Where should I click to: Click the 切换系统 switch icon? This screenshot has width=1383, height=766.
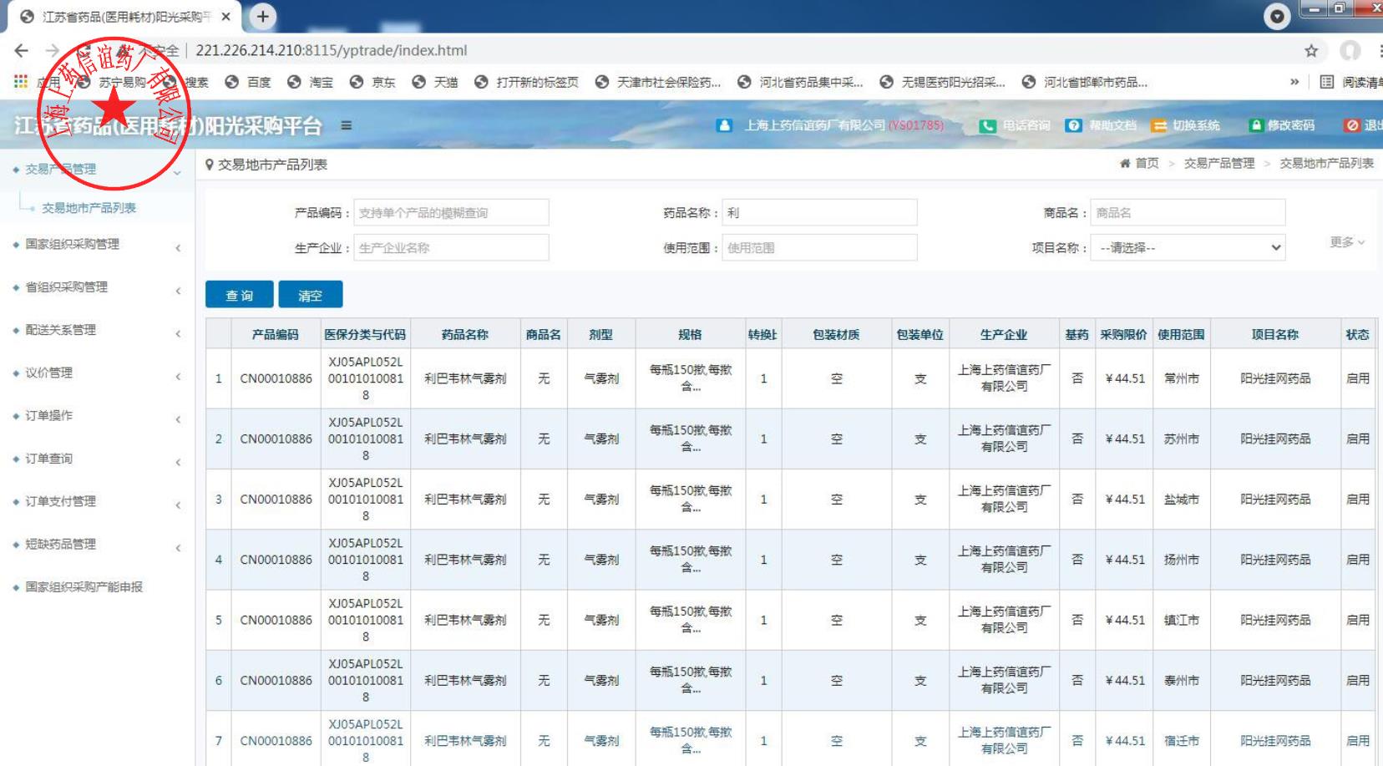click(x=1159, y=125)
